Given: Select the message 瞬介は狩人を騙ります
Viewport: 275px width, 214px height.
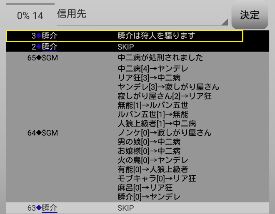Looking at the screenshot, I should (156, 36).
